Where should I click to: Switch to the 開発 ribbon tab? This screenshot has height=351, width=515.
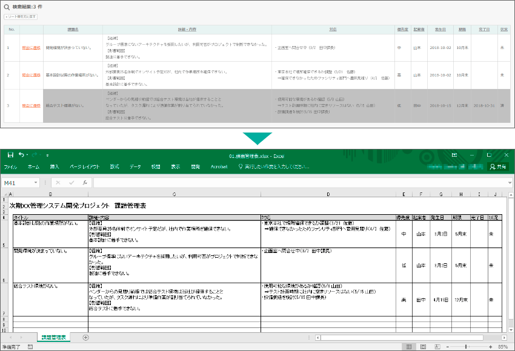(x=196, y=166)
